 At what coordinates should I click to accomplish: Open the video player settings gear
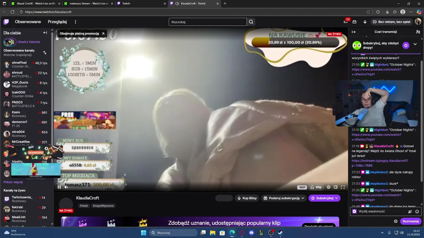pyautogui.click(x=329, y=187)
